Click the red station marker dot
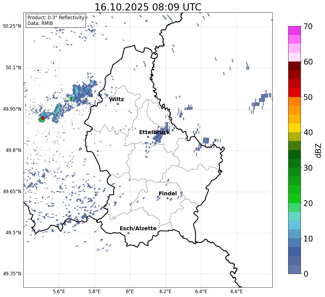325x297 pixels. coord(43,118)
